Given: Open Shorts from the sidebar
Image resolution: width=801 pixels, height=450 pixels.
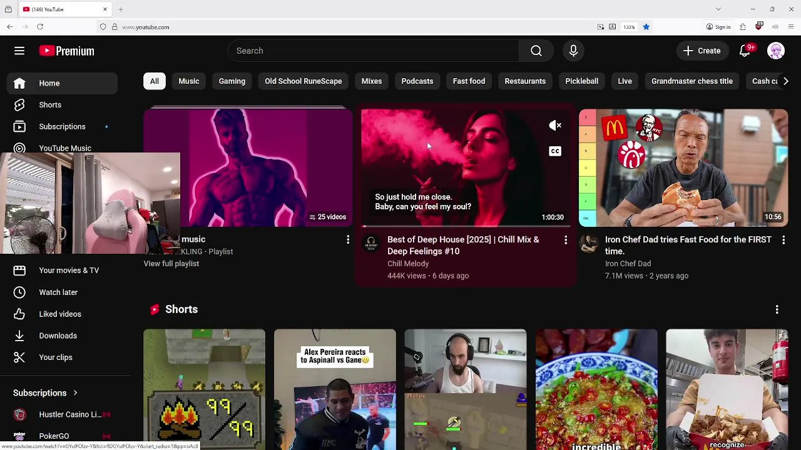Looking at the screenshot, I should 62,105.
